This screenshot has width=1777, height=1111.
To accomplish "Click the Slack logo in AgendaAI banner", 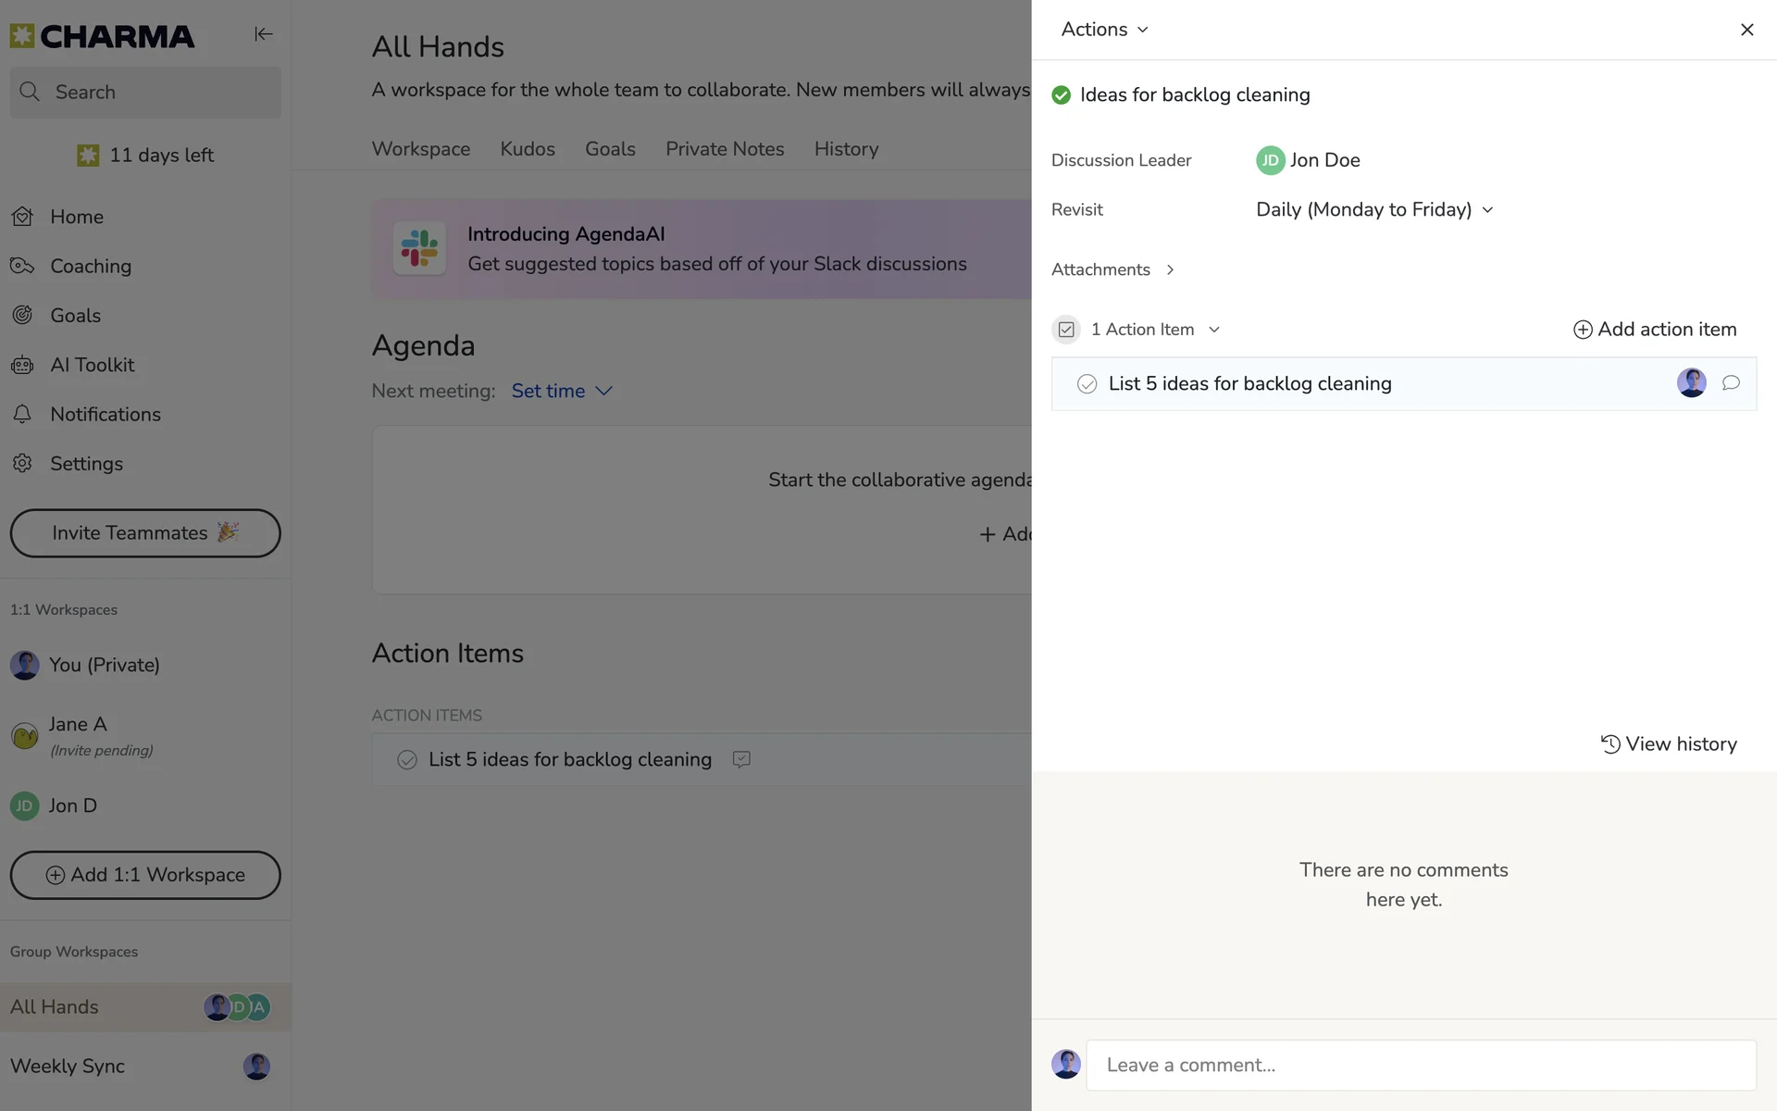I will [x=419, y=248].
